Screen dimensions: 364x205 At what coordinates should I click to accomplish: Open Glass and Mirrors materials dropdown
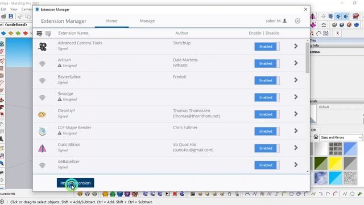tap(341, 138)
